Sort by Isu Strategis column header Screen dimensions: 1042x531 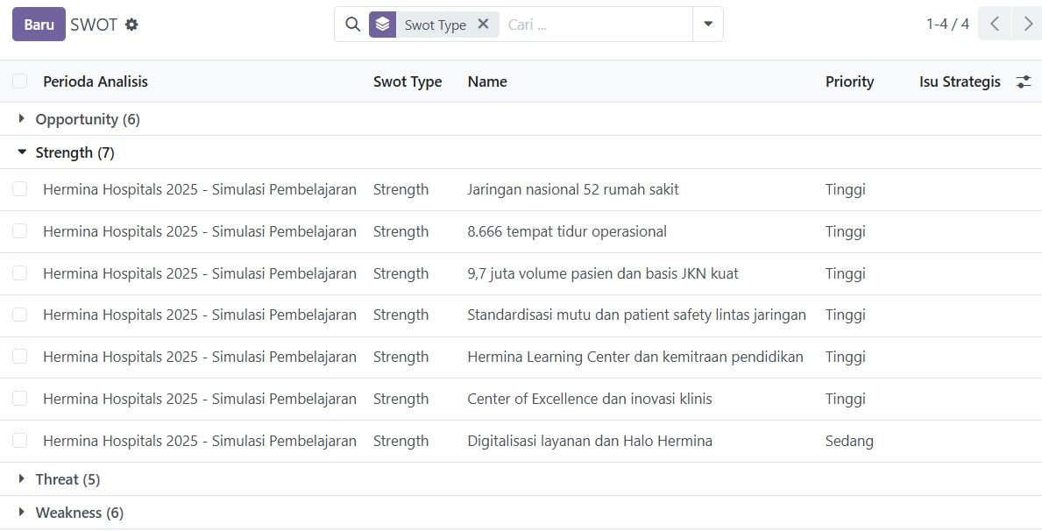tap(960, 81)
